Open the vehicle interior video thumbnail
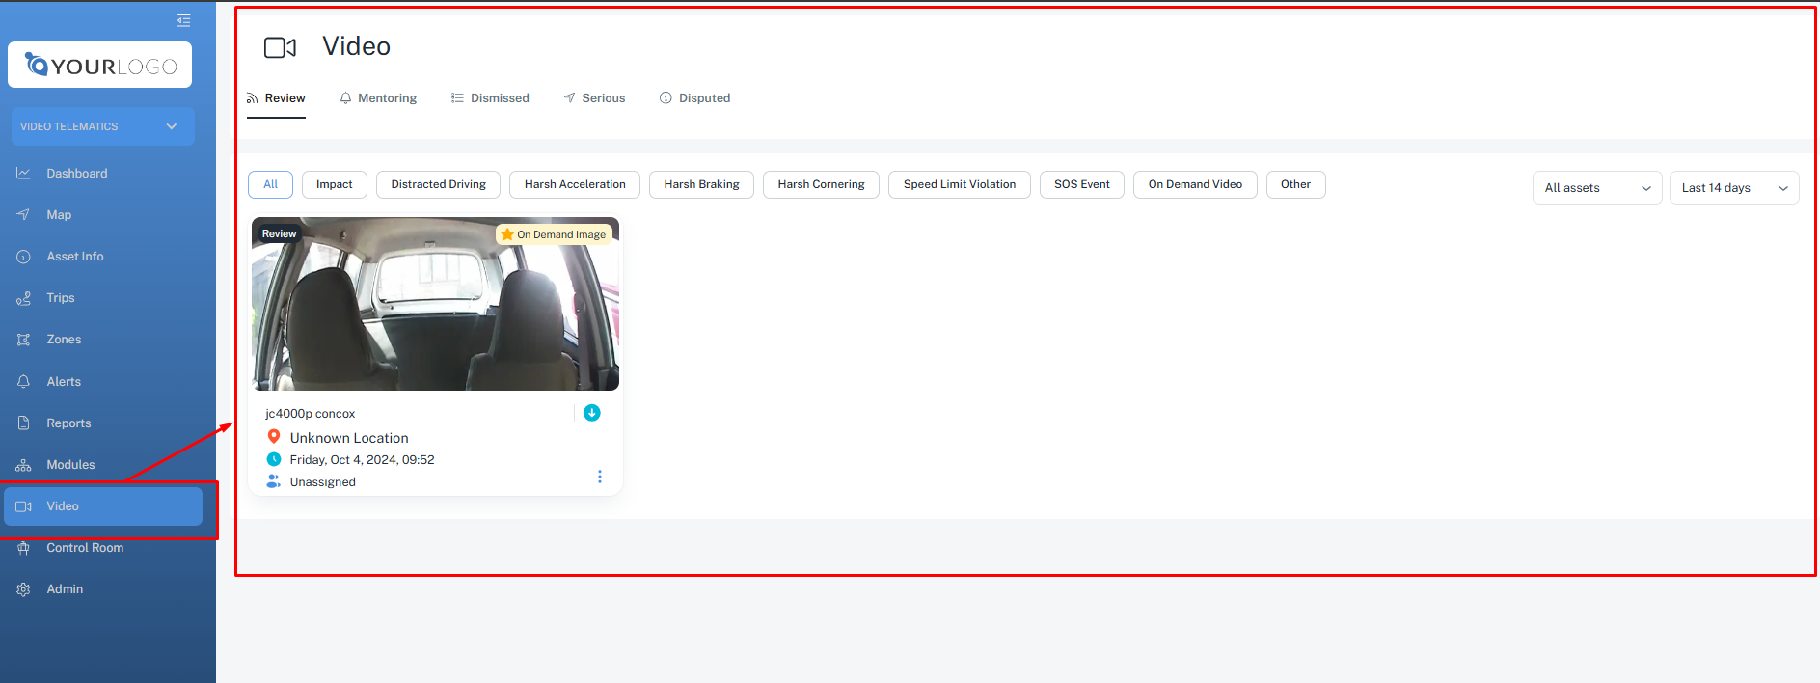 (435, 304)
